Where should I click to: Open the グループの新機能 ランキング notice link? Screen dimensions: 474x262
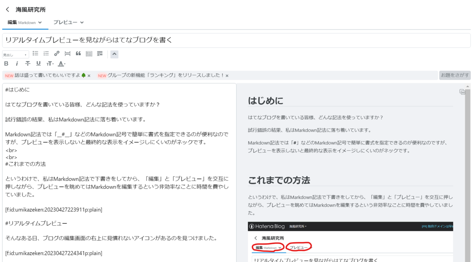(x=166, y=75)
